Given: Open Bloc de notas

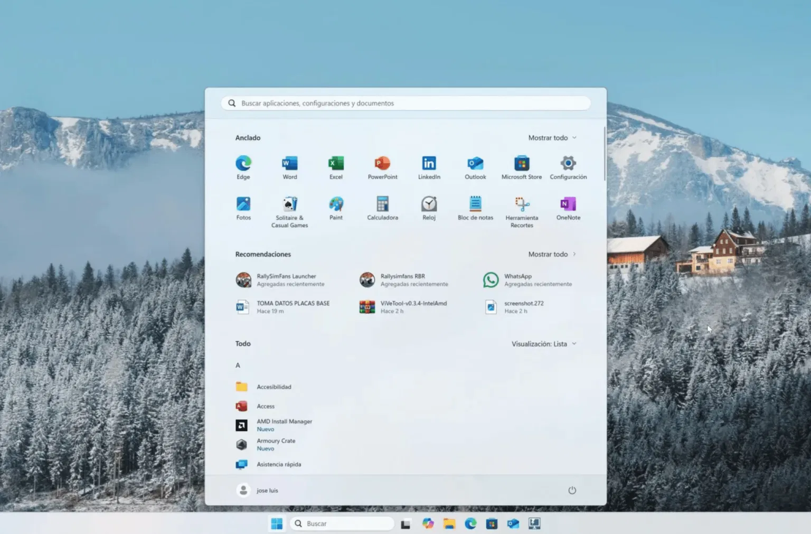Looking at the screenshot, I should coord(475,208).
